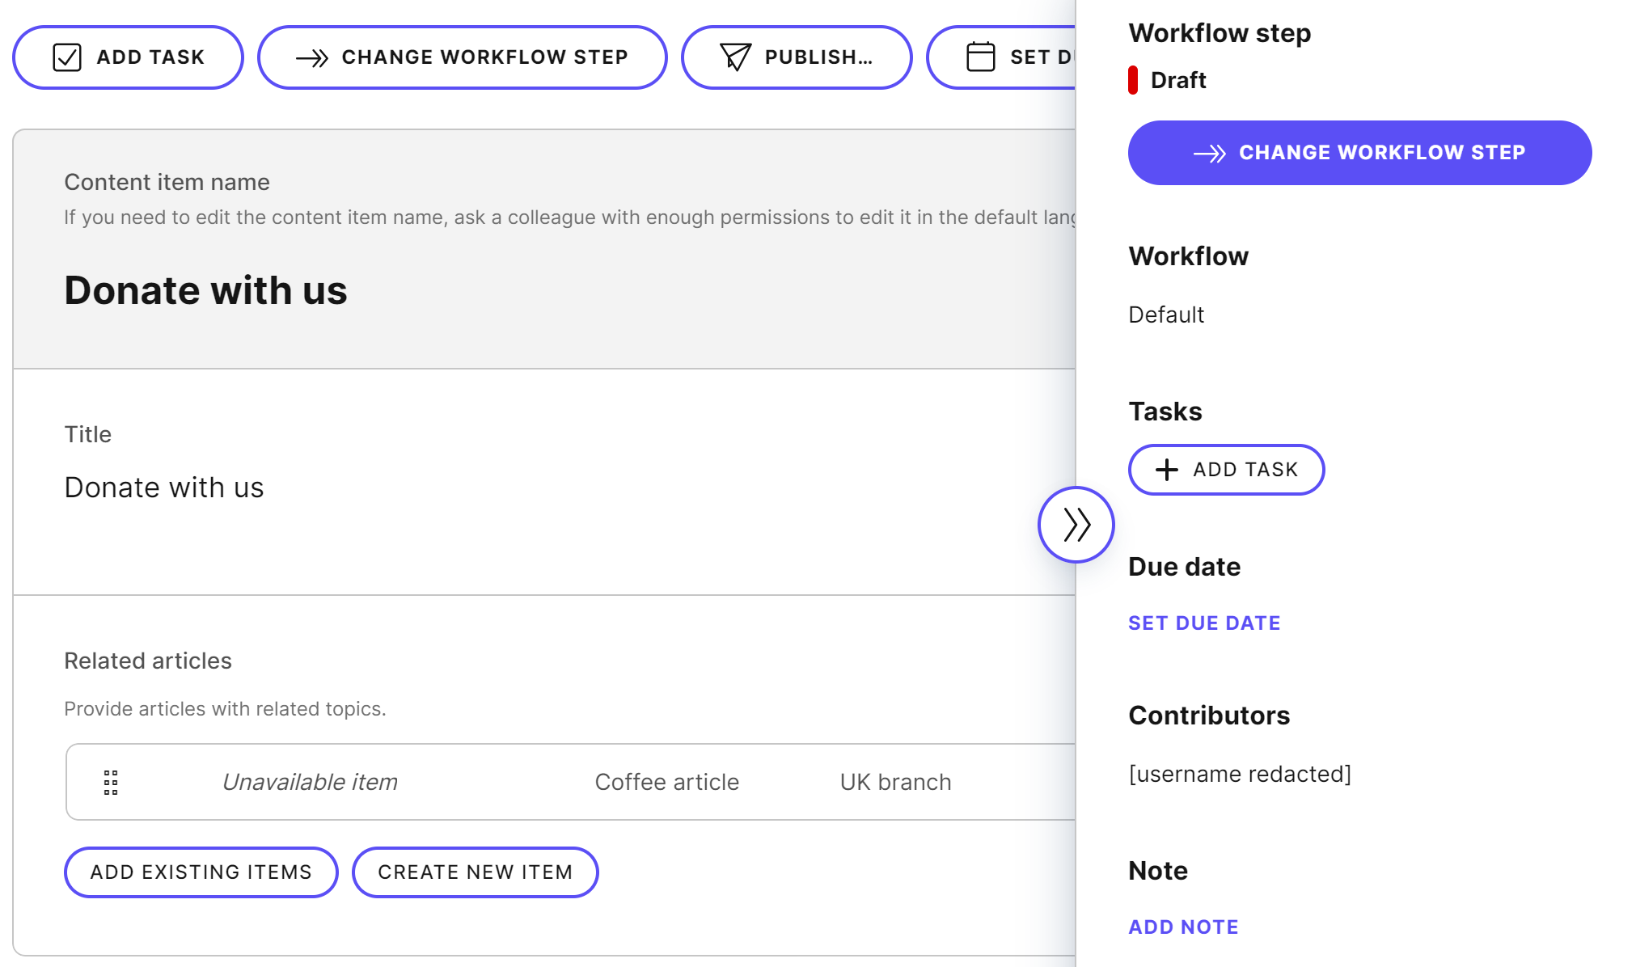The image size is (1636, 967).
Task: Select the Publish paper plane icon
Action: [734, 57]
